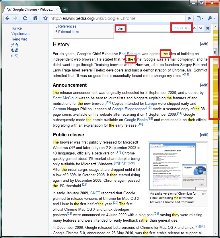220x238 pixels.
Task: Open the Google Books link
Action: [x=136, y=120]
